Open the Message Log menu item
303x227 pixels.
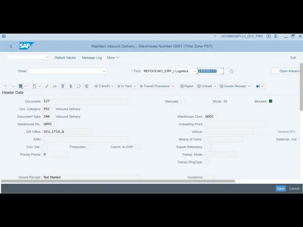click(x=92, y=58)
